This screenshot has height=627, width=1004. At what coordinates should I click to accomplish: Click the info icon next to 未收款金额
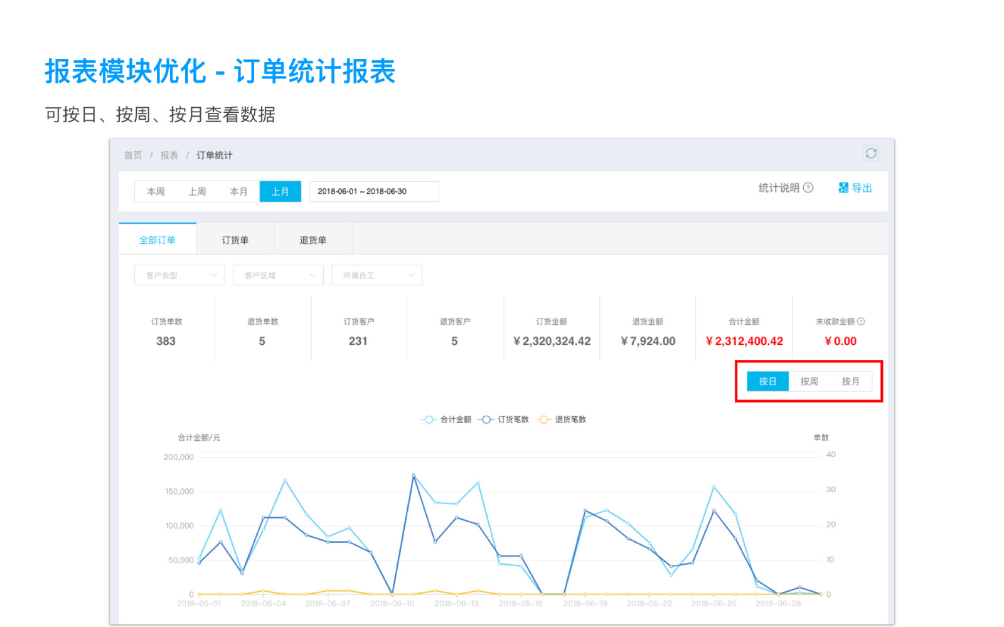tap(861, 322)
